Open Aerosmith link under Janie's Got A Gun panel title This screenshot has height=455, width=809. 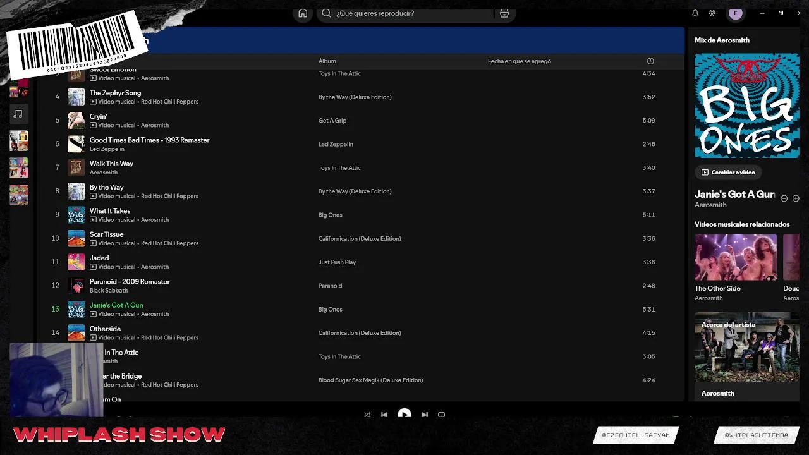pos(710,205)
